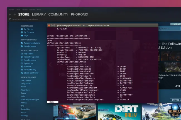Browse the Strategy genre
Image resolution: width=181 pixels, height=120 pixels.
[x=24, y=116]
